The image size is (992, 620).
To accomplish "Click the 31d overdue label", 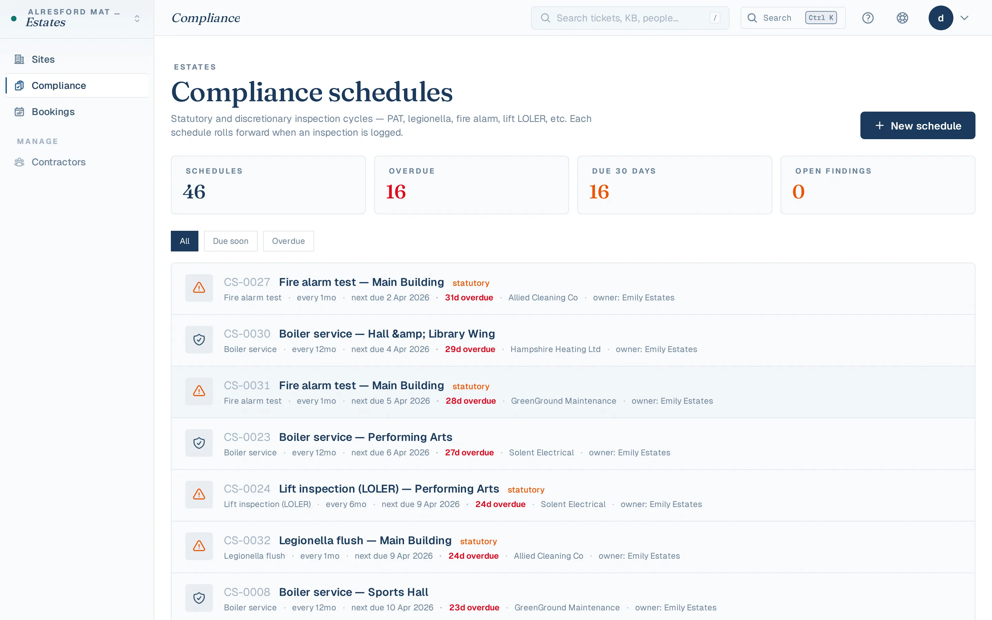I will click(x=469, y=298).
